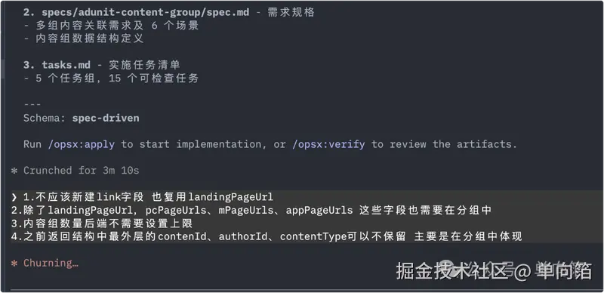
Task: Click the /opsx:apply command text
Action: point(82,144)
